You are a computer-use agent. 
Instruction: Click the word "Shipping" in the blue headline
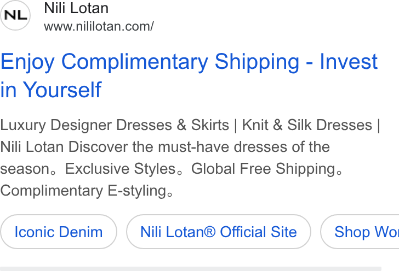pyautogui.click(x=257, y=62)
